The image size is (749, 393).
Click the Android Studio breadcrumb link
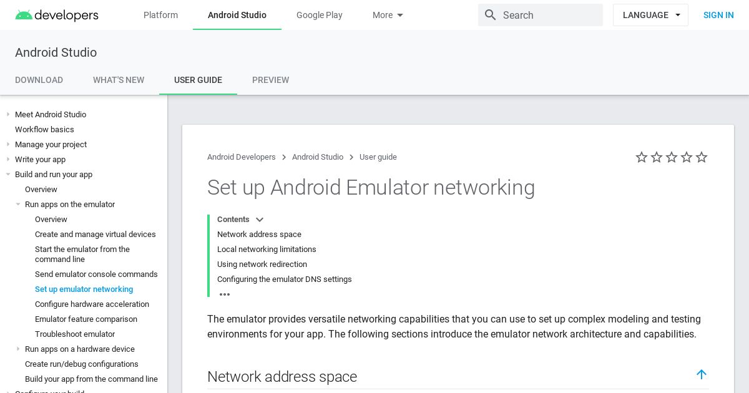(318, 157)
